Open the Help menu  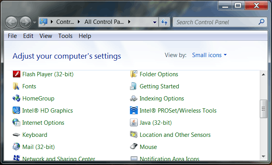coord(85,36)
